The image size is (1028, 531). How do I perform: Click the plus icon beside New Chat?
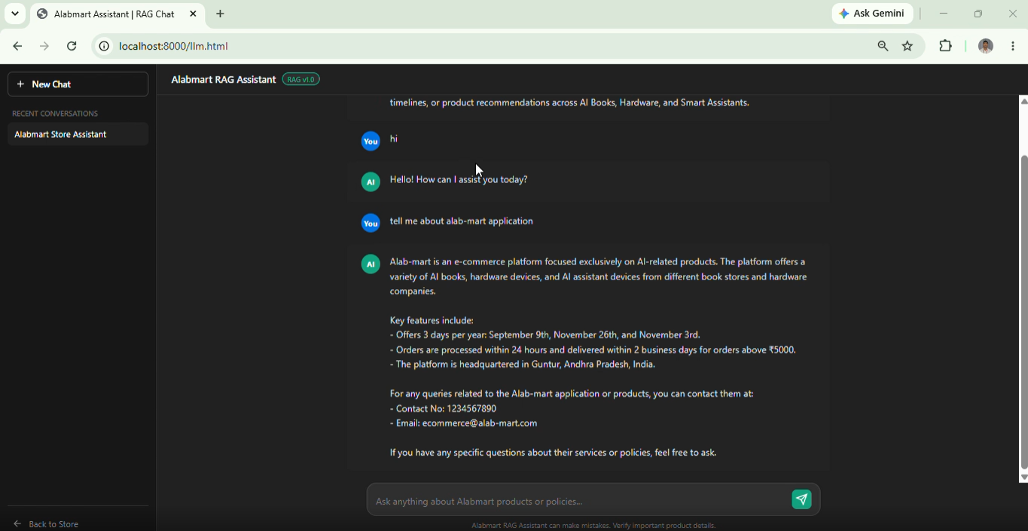pyautogui.click(x=20, y=84)
